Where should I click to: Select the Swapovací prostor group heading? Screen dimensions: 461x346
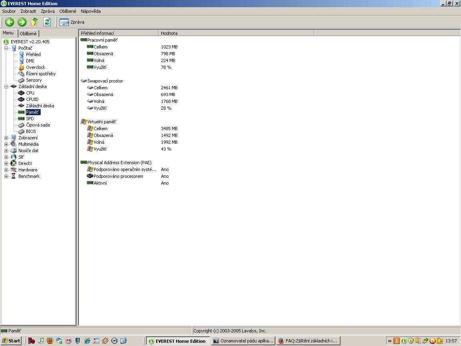click(105, 81)
